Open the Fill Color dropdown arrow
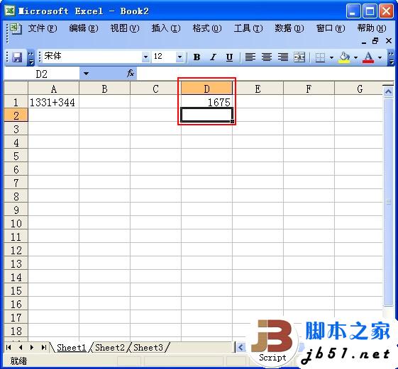Screen dimensions: 398x369 [x=356, y=57]
